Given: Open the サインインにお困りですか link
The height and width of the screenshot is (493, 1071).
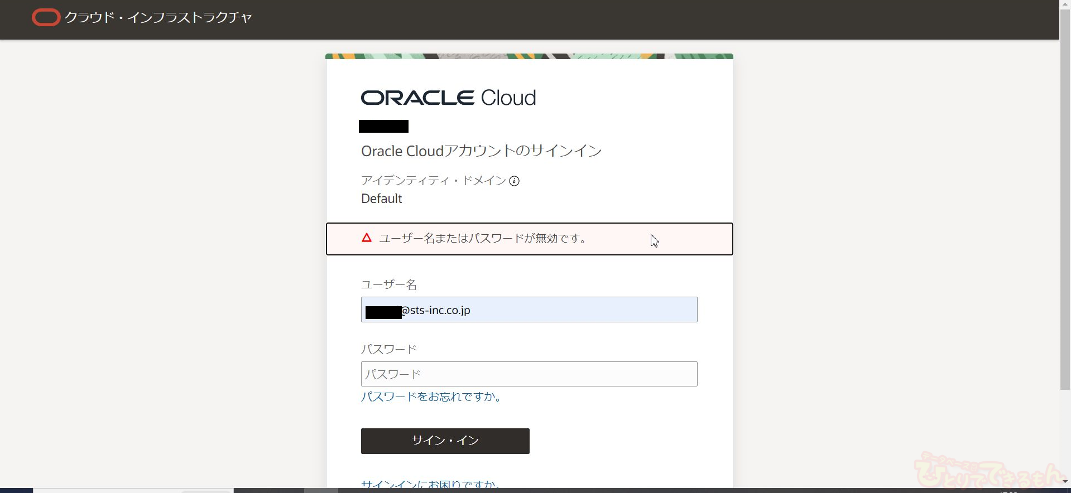Looking at the screenshot, I should click(430, 484).
